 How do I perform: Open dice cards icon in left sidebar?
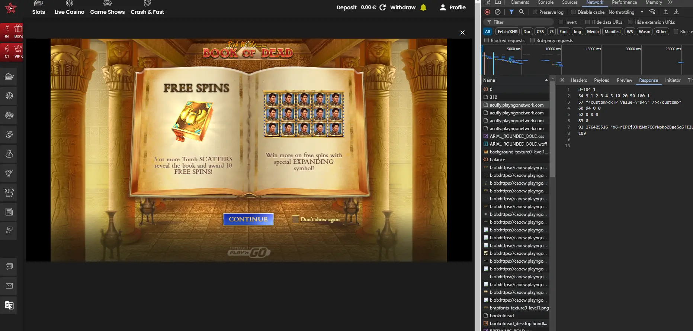[x=9, y=134]
